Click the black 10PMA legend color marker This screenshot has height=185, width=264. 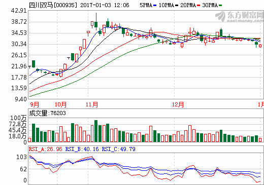pyautogui.click(x=177, y=6)
